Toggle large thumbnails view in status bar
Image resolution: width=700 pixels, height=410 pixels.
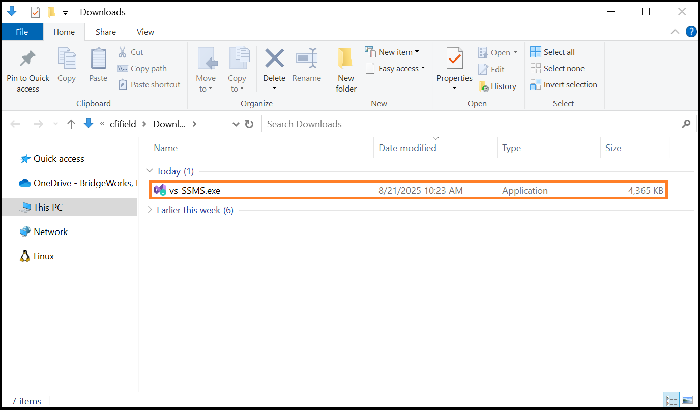(x=686, y=400)
